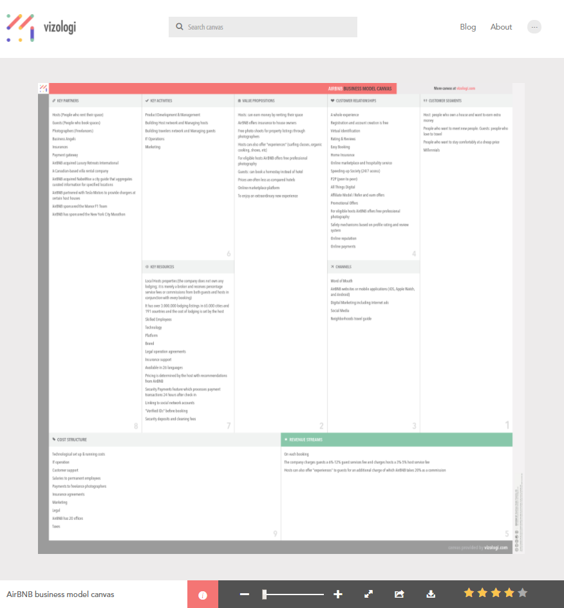Image resolution: width=564 pixels, height=608 pixels.
Task: Open the Blog page
Action: click(468, 27)
